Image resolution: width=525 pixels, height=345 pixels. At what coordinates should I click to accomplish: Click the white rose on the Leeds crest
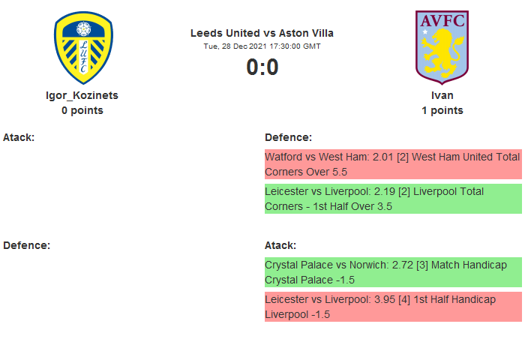(82, 29)
